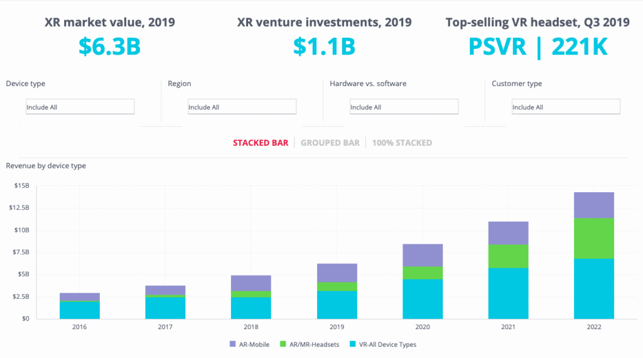Screen dimensions: 643x358
Task: Click the 2016 x-axis label
Action: pyautogui.click(x=80, y=327)
